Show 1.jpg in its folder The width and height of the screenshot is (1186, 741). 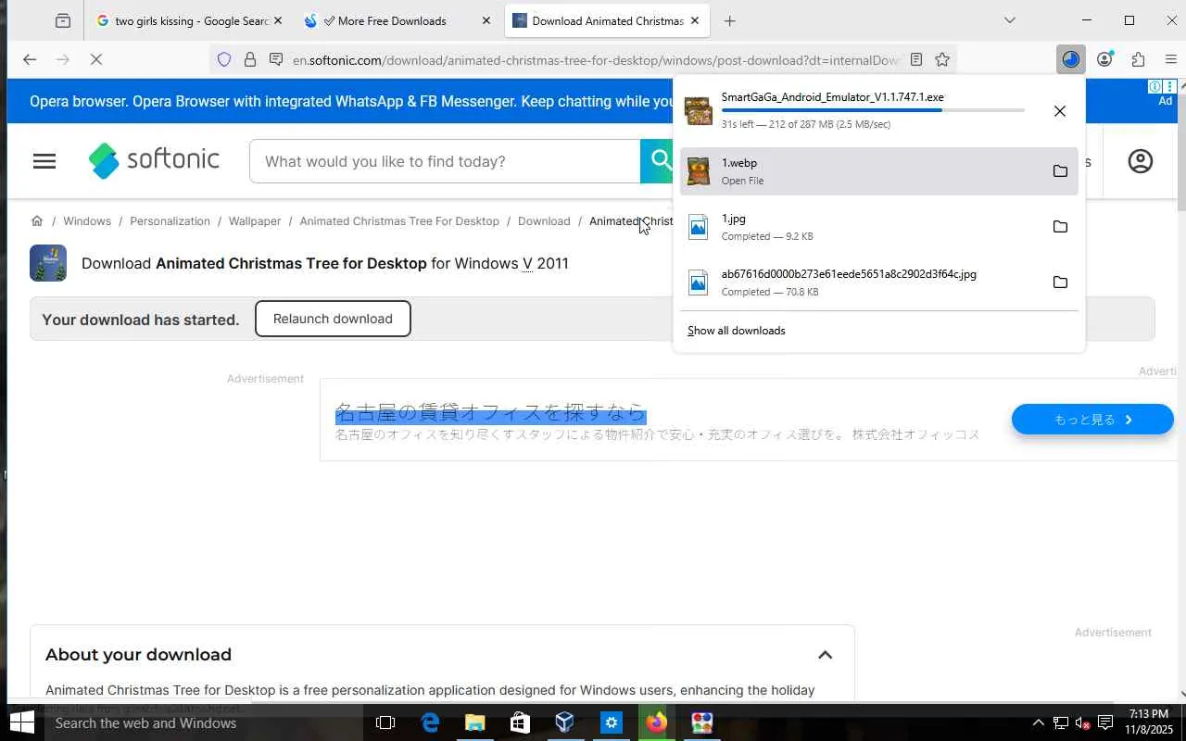1060,226
